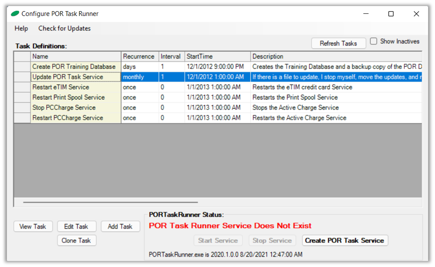Viewport: 435px width, 267px height.
Task: Click the Clone Task button
Action: click(x=76, y=240)
